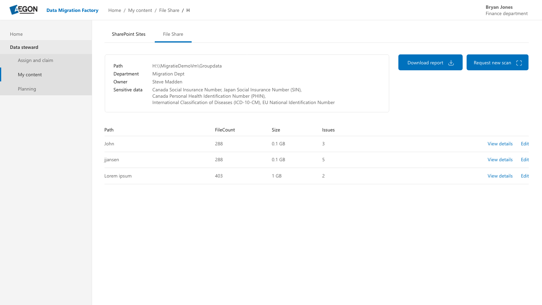The height and width of the screenshot is (305, 542).
Task: Click the Request new scan button
Action: [x=498, y=62]
